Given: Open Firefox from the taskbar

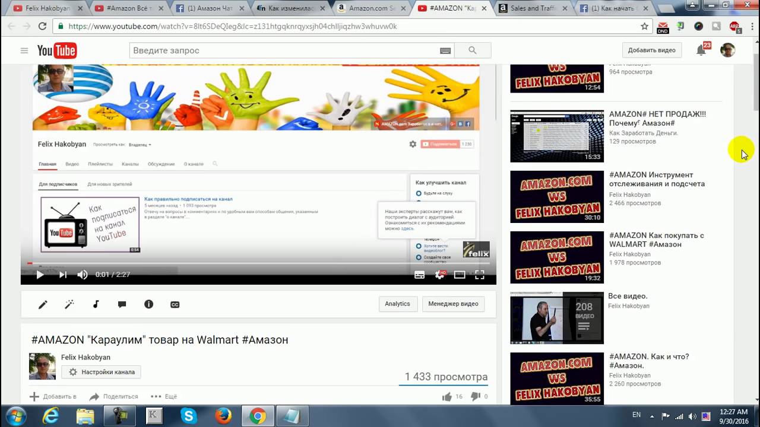Looking at the screenshot, I should tap(223, 416).
